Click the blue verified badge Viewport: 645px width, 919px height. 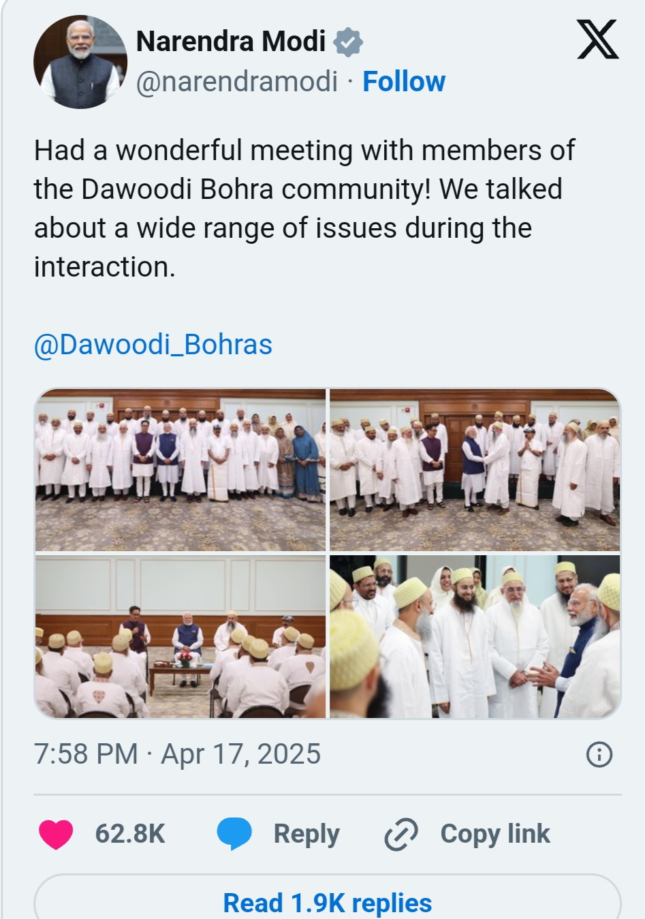(348, 42)
